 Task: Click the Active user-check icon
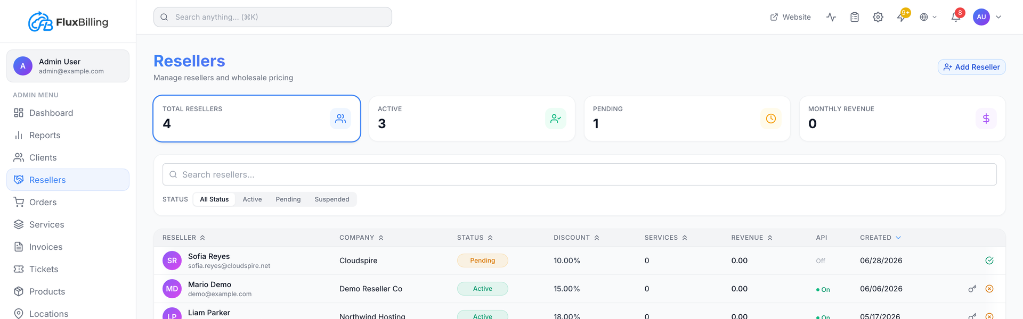(x=556, y=119)
